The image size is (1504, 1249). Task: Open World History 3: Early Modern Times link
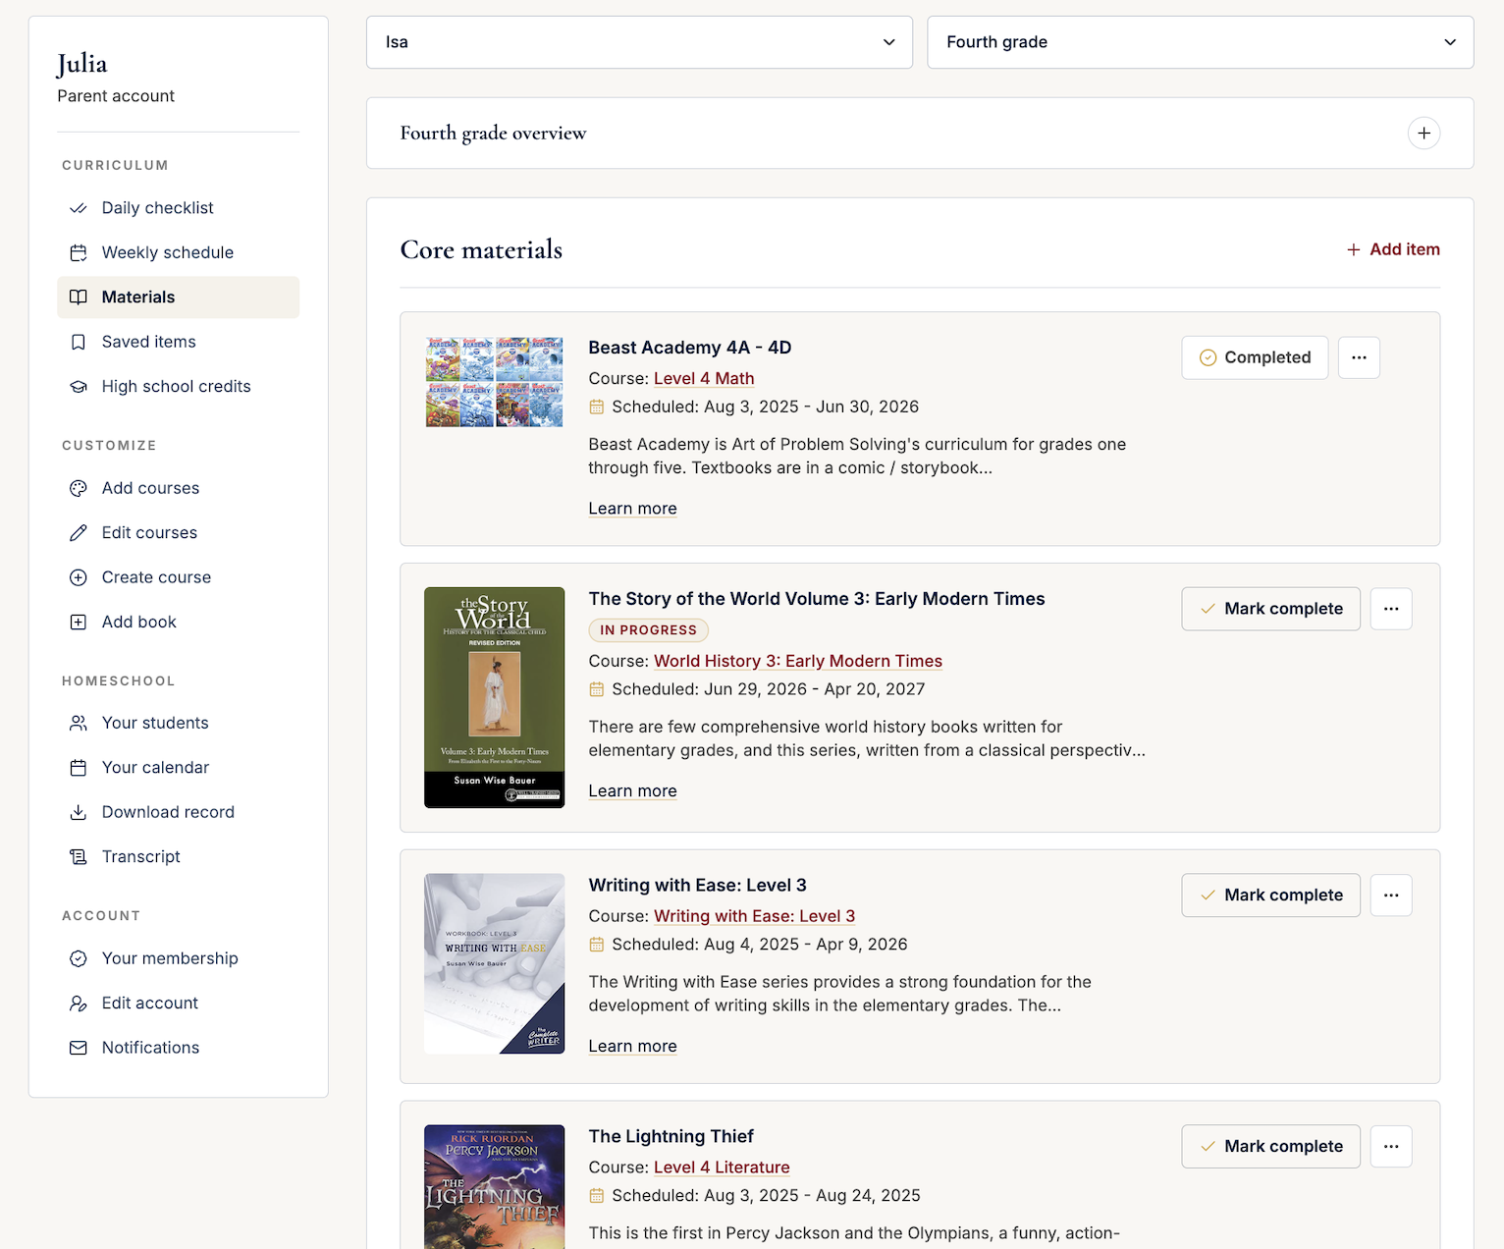click(x=798, y=662)
